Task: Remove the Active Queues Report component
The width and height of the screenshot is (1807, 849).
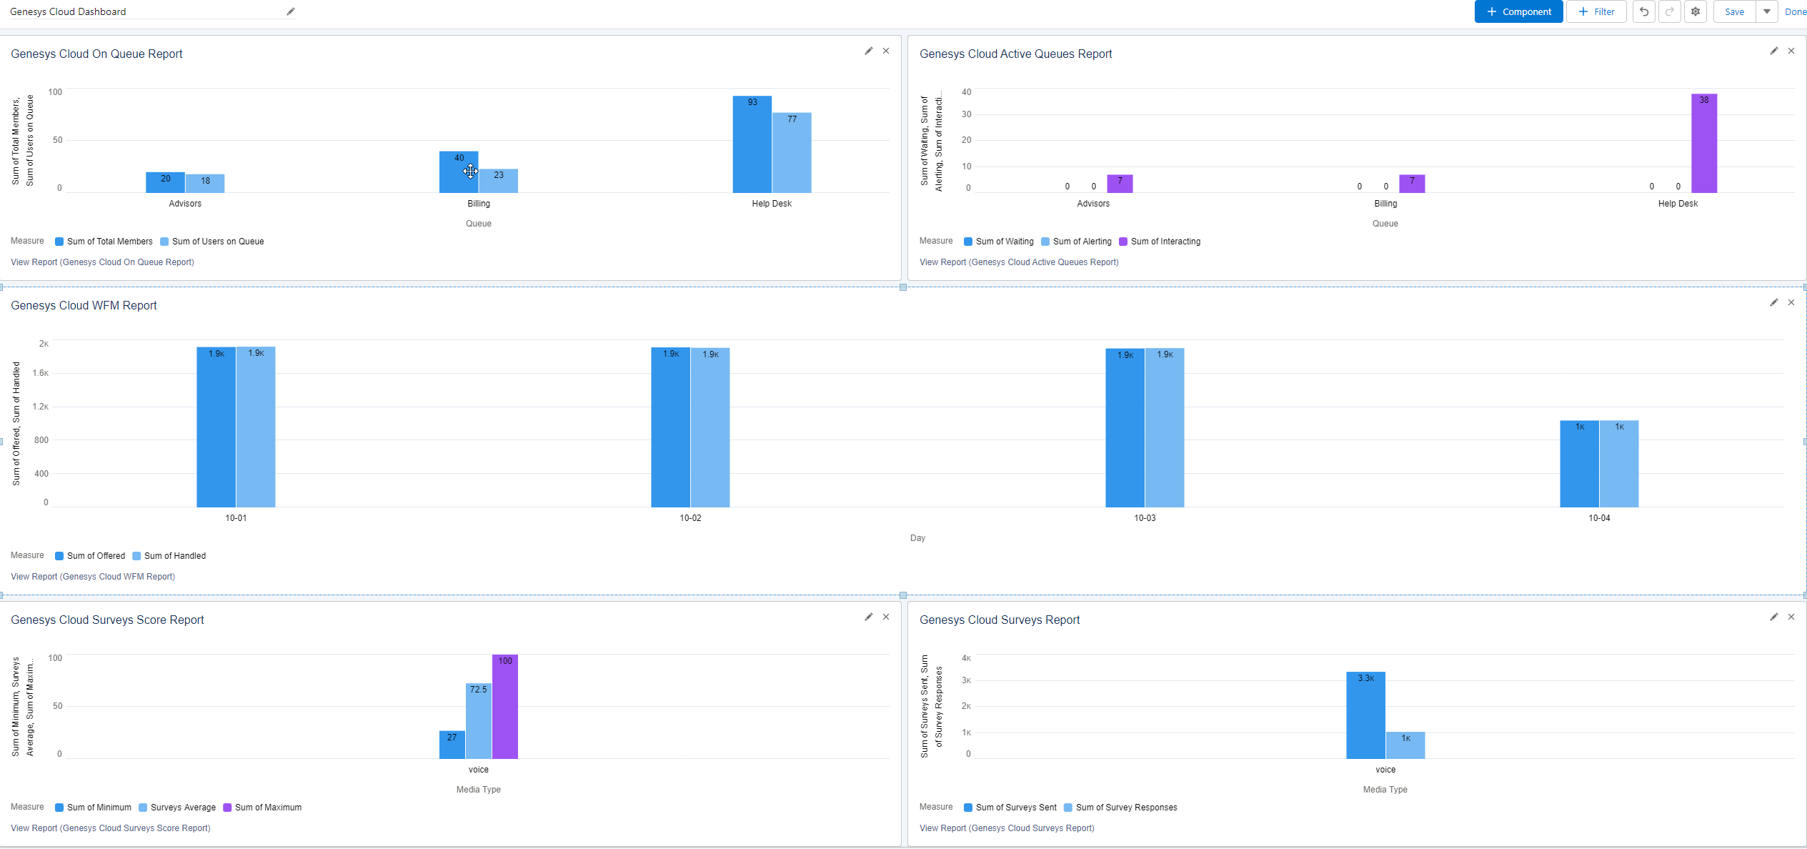Action: pos(1791,51)
